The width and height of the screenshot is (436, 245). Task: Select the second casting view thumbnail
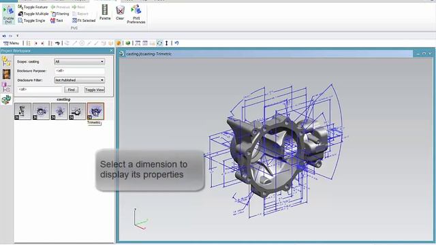click(41, 111)
